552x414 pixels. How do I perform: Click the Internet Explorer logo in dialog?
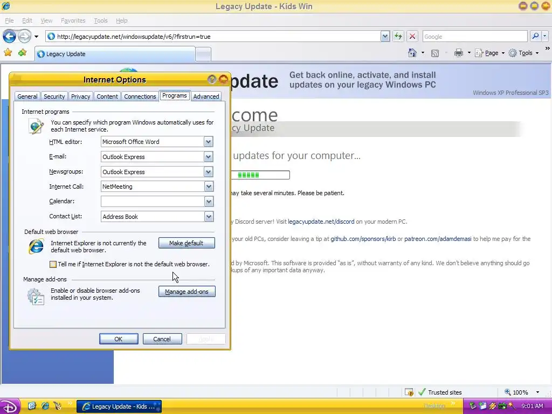(x=36, y=246)
